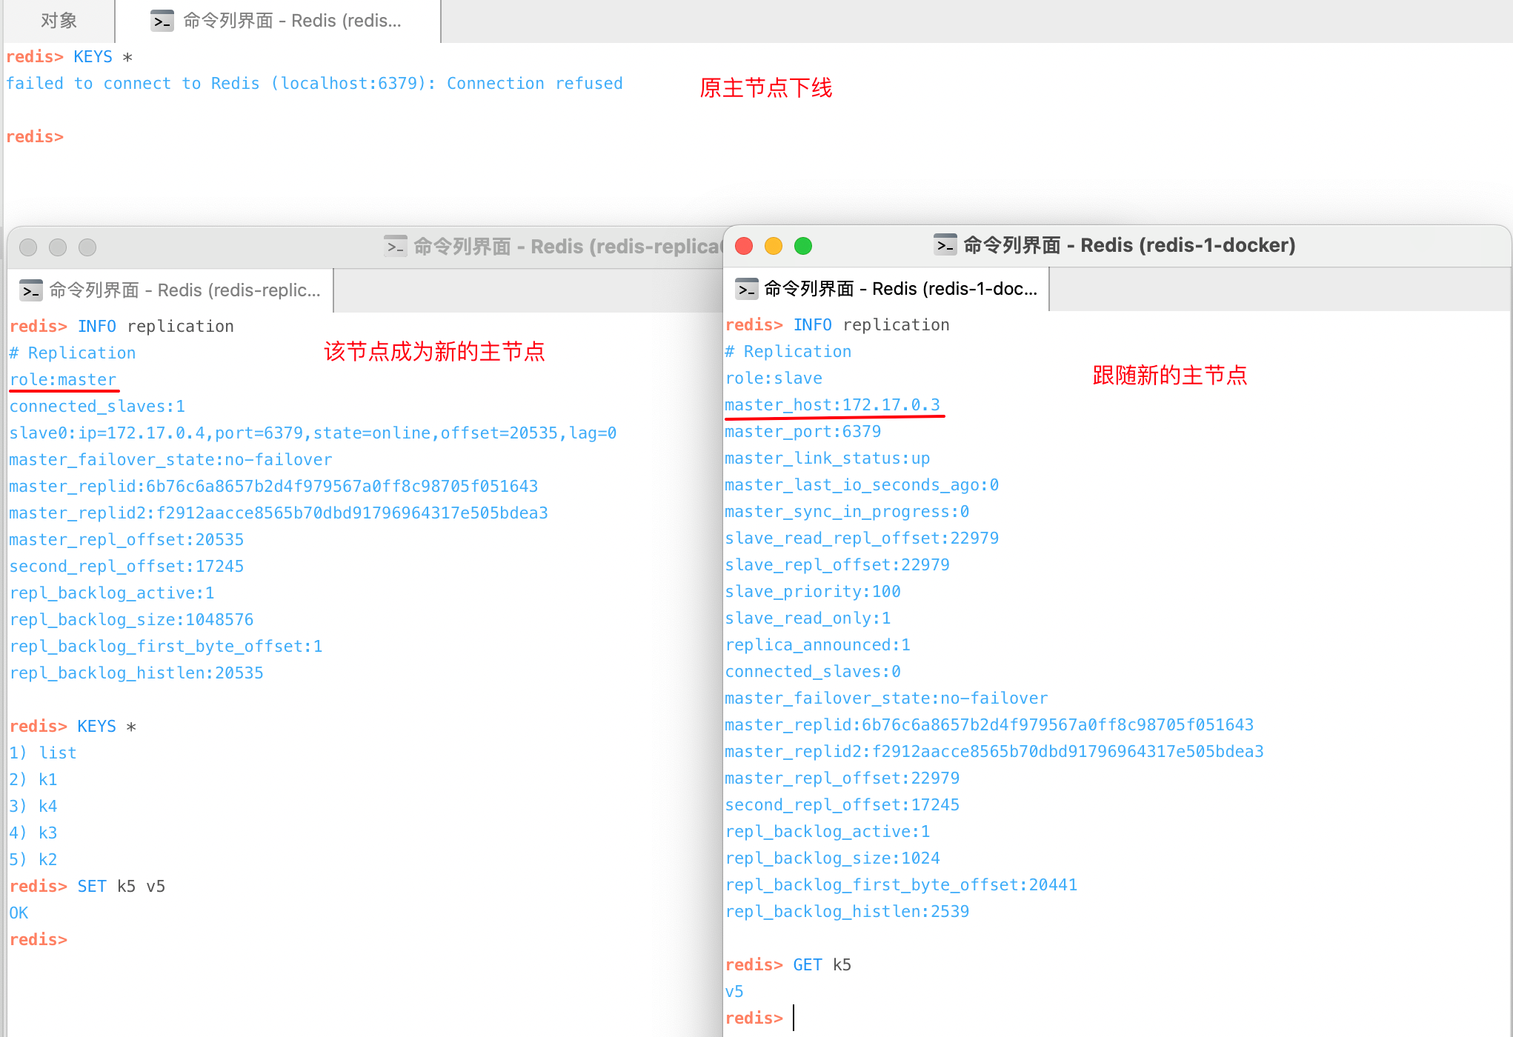Select the redis-1-doc... console tab
The image size is (1513, 1037).
pos(887,289)
